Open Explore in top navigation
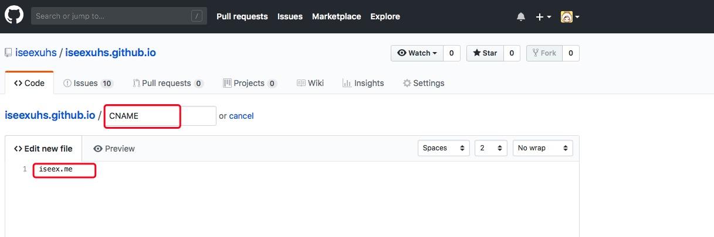Viewport: 714px width, 237px height. (x=385, y=16)
